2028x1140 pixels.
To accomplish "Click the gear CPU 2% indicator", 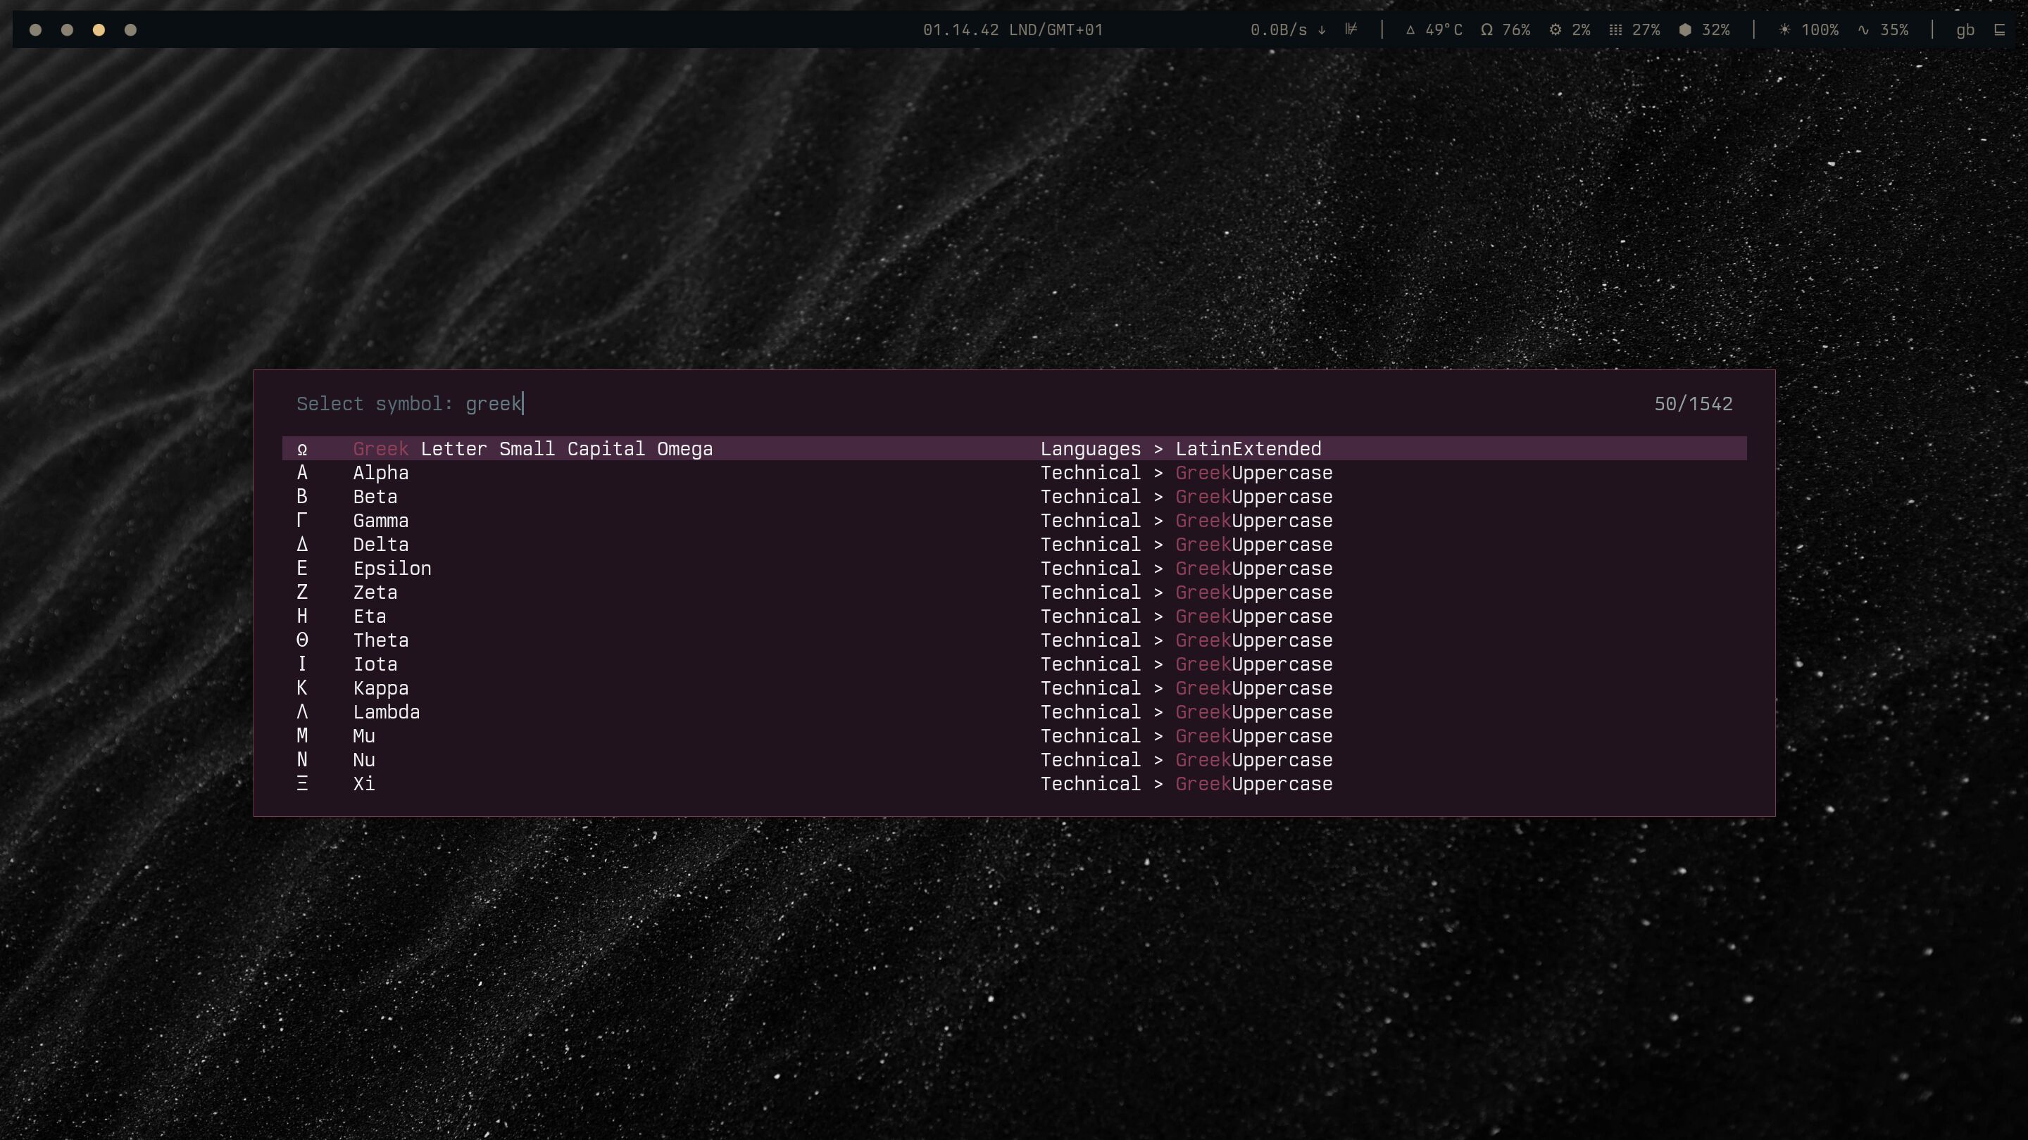I will click(x=1569, y=30).
